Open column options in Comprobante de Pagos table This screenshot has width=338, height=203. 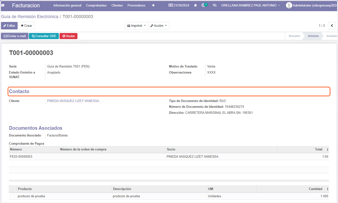[x=328, y=150]
